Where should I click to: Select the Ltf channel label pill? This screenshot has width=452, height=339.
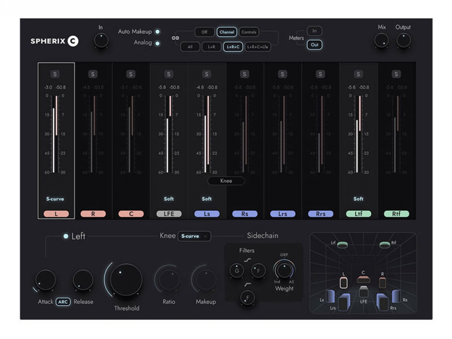359,214
